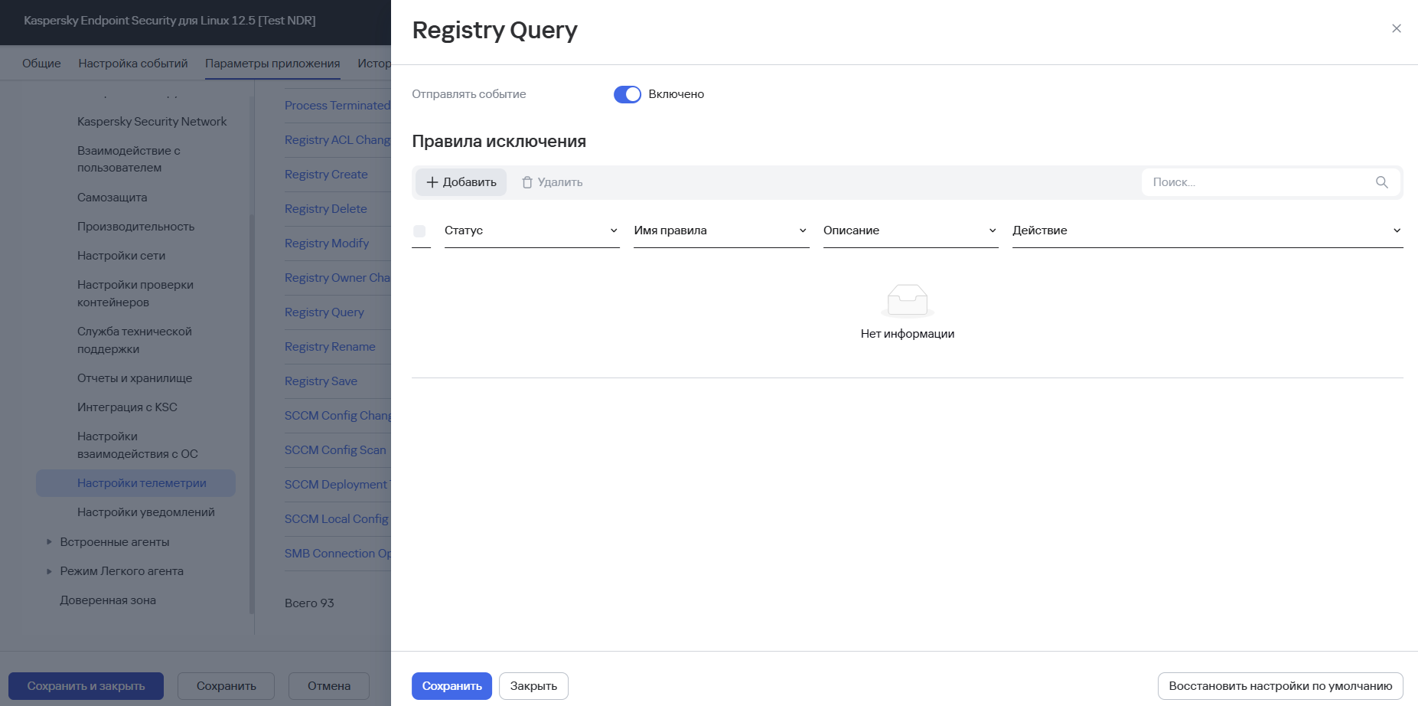This screenshot has width=1418, height=706.
Task: Select Настройки телеметрии in sidebar
Action: pyautogui.click(x=136, y=483)
